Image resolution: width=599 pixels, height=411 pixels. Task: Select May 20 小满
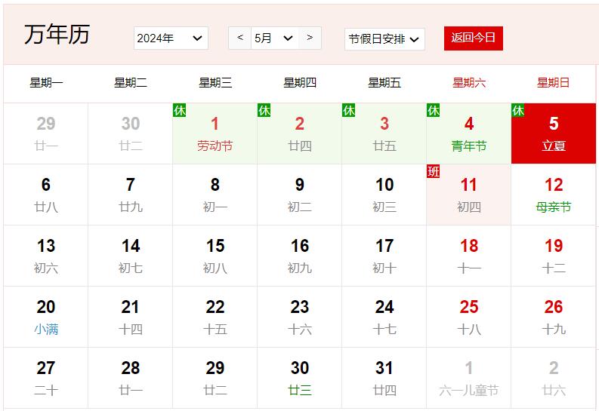(46, 317)
